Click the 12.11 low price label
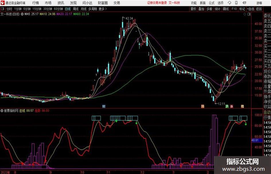Image resolution: width=271 pixels, height=174 pixels. (221, 104)
